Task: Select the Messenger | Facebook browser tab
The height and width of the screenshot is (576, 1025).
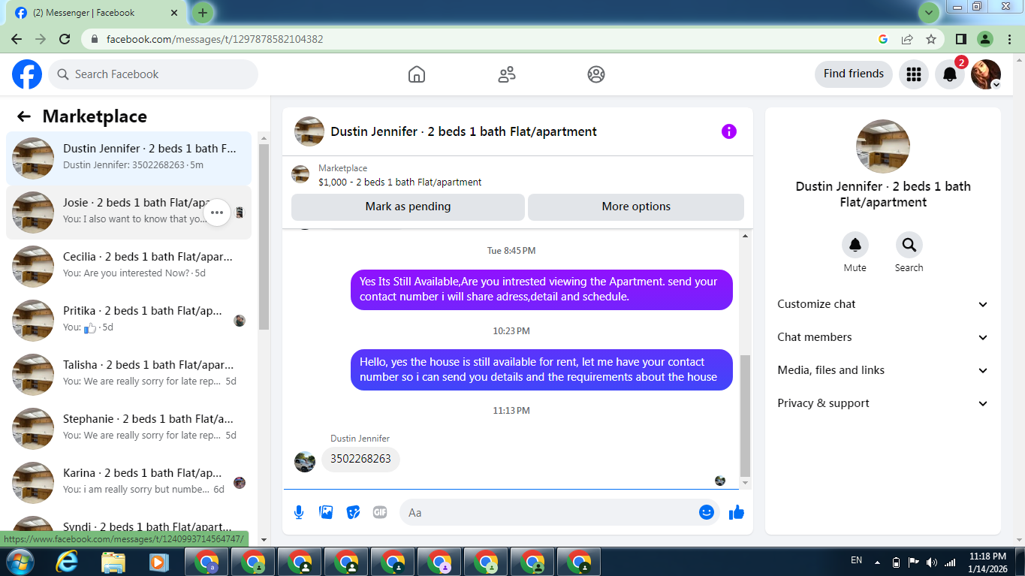Action: pos(98,13)
